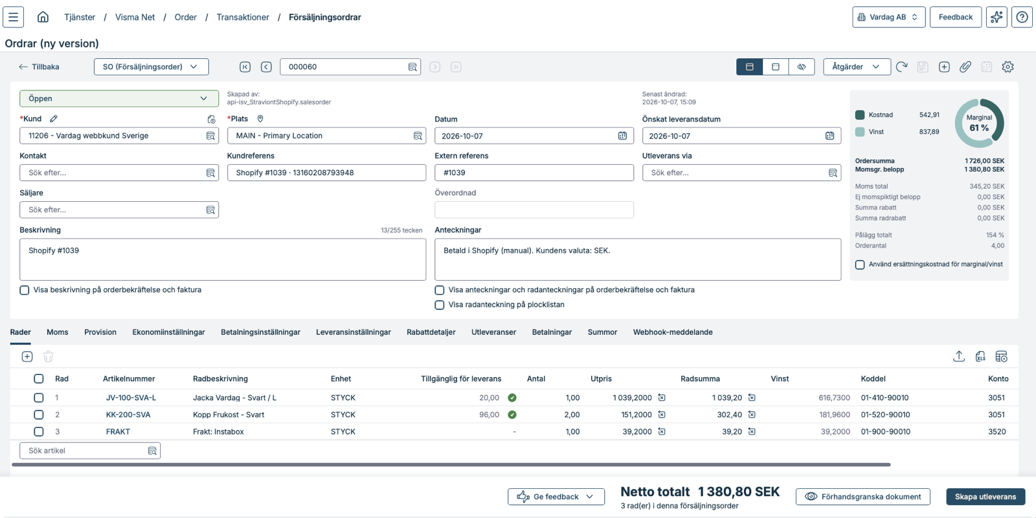
Task: Refresh the order with the reload icon
Action: [901, 67]
